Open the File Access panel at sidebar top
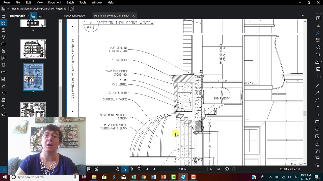The height and width of the screenshot is (181, 323). pos(4,16)
